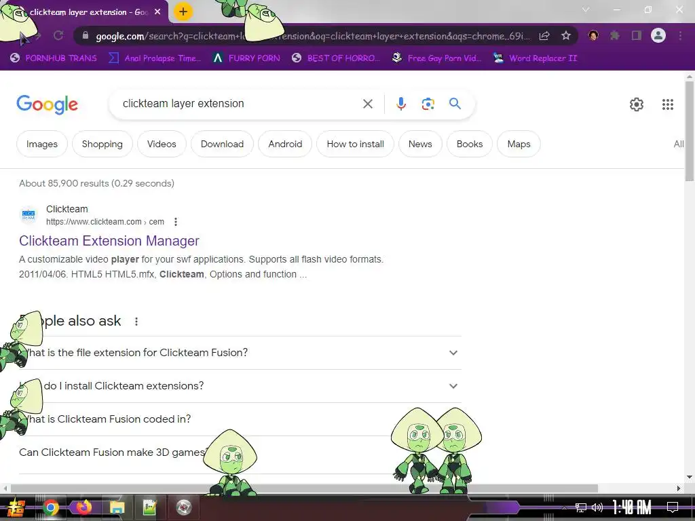Expand 'What is Clickteam Fusion coded in?'
The height and width of the screenshot is (521, 695).
(240, 419)
